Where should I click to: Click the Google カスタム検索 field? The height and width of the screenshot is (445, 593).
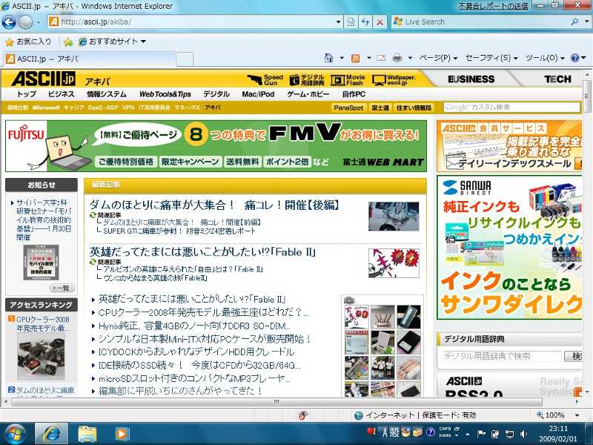pos(512,108)
